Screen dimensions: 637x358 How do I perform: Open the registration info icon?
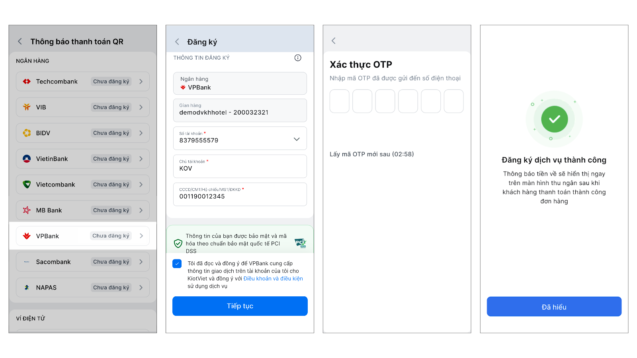pyautogui.click(x=298, y=58)
